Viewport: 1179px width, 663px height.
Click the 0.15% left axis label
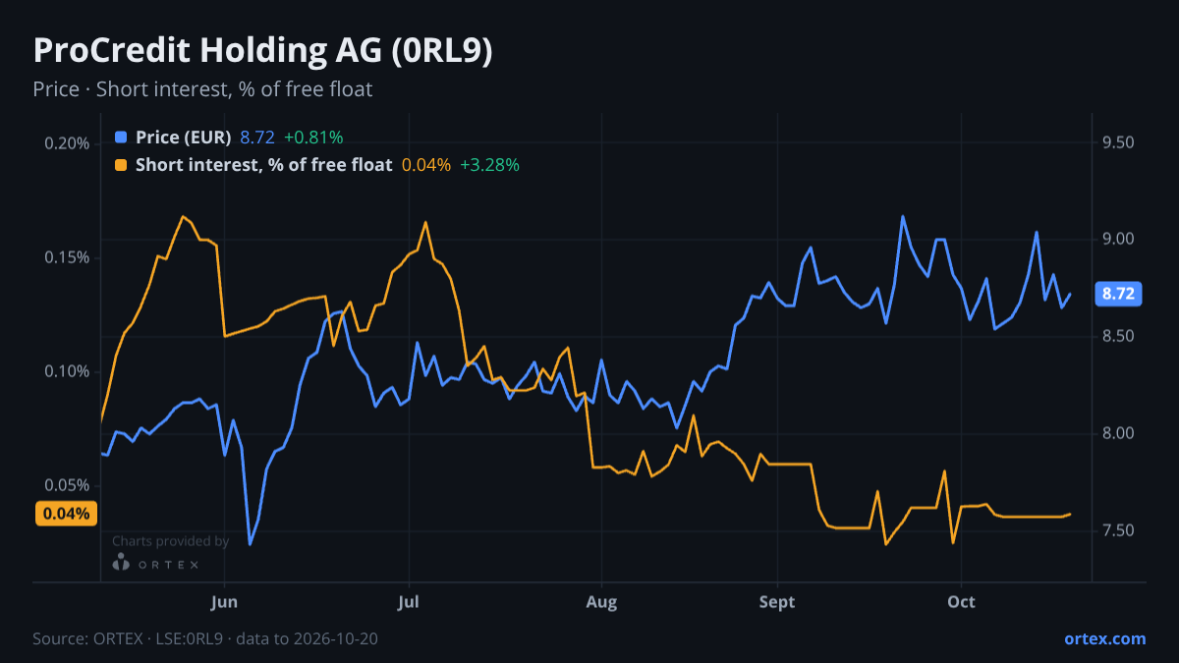coord(67,257)
